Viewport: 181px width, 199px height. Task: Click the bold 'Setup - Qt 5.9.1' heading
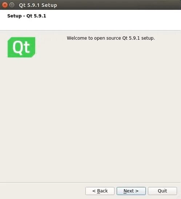(27, 16)
